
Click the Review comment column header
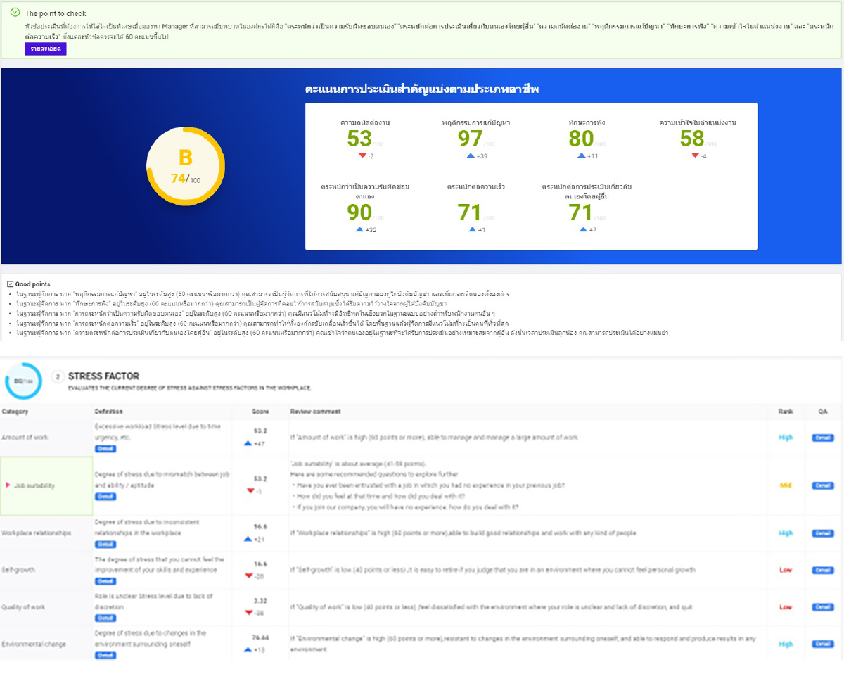coord(316,412)
